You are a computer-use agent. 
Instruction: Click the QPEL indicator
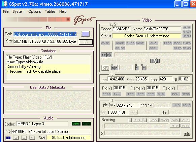pos(153,48)
